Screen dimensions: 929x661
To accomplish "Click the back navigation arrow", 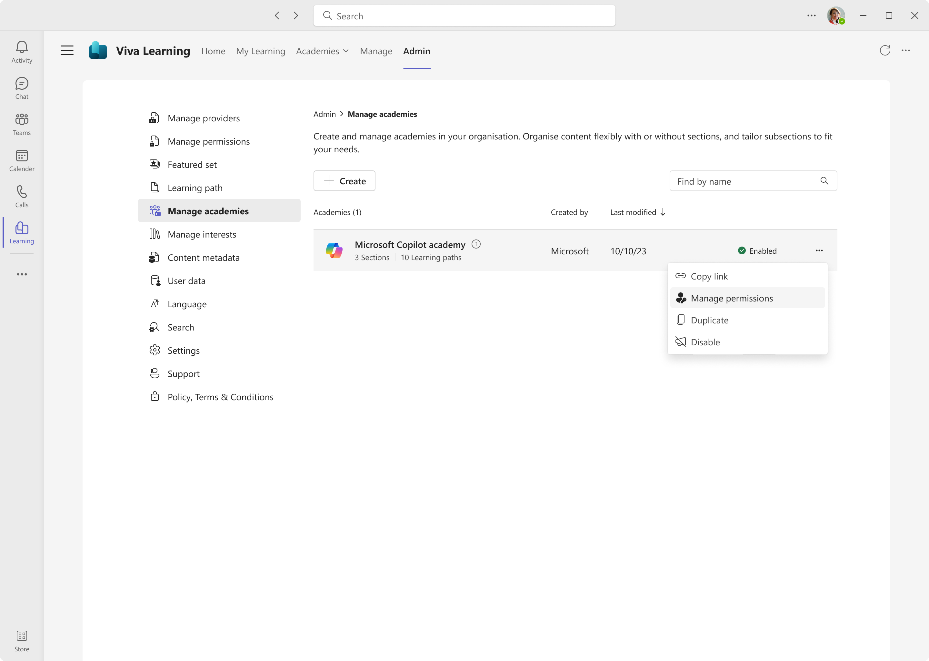I will pos(277,15).
